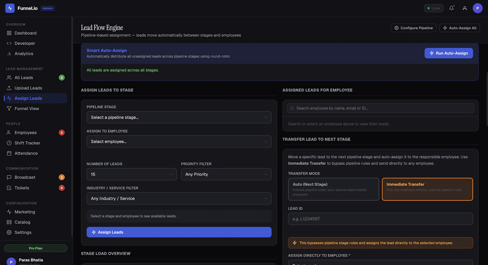This screenshot has height=265, width=488.
Task: Select Auto (Next Stage) transfer mode
Action: tap(334, 189)
